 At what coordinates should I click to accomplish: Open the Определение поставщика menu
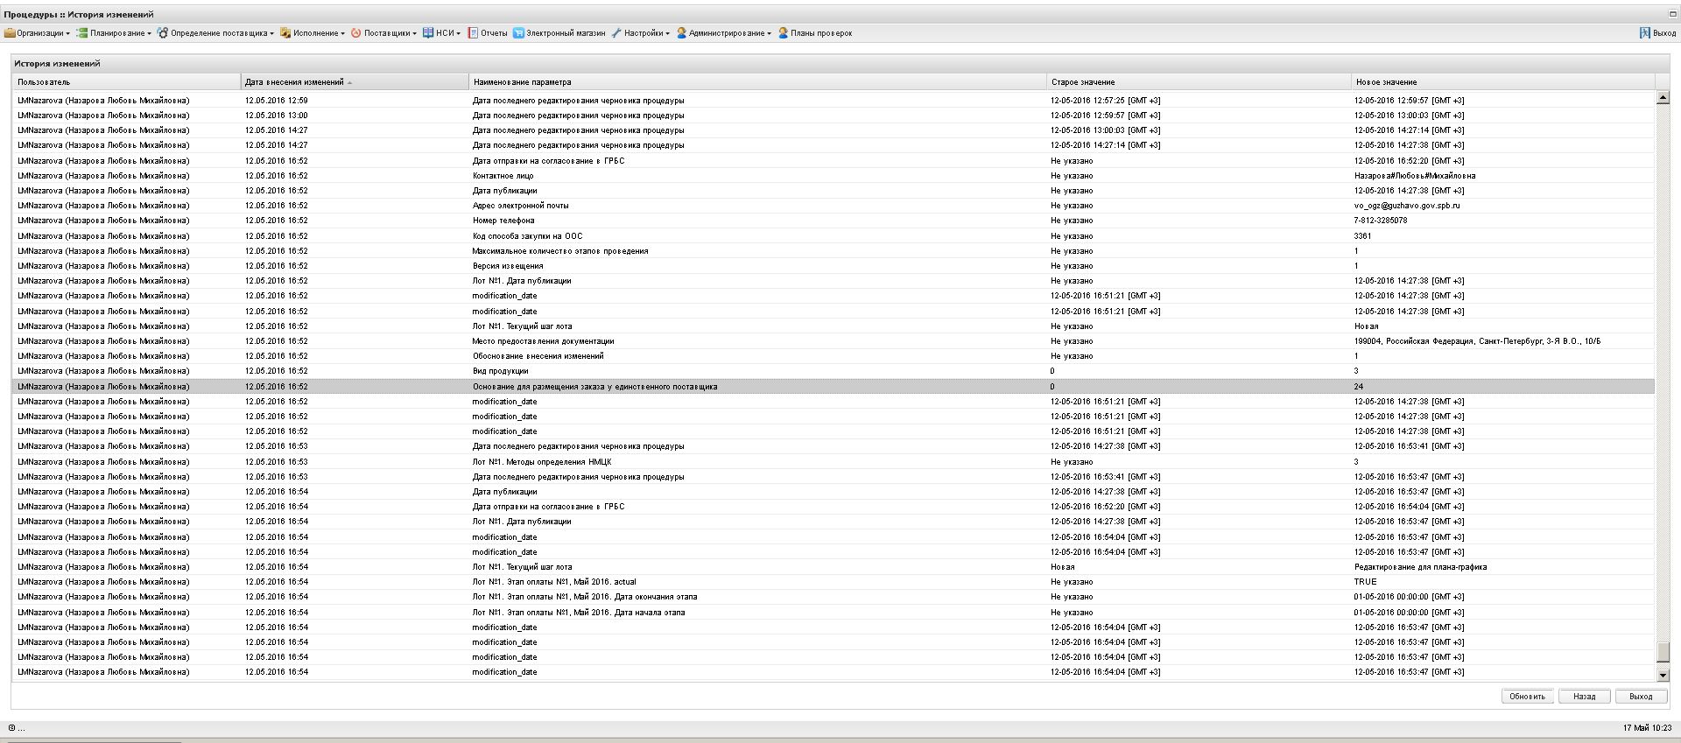point(215,33)
